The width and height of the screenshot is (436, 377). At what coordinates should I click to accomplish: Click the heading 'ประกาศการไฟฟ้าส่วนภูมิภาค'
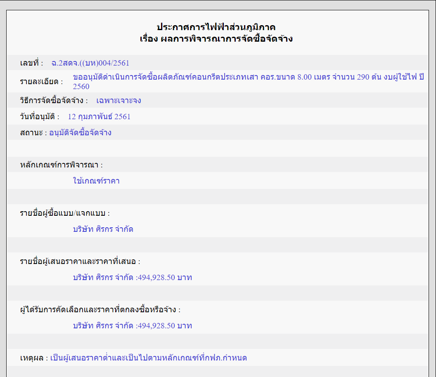click(x=216, y=27)
